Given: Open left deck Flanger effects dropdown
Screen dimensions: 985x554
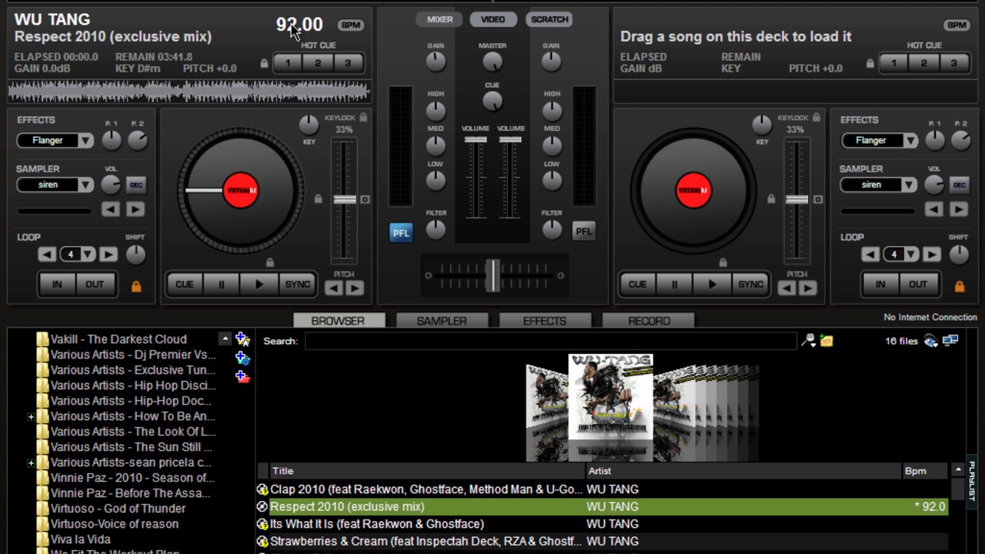Looking at the screenshot, I should (x=85, y=141).
